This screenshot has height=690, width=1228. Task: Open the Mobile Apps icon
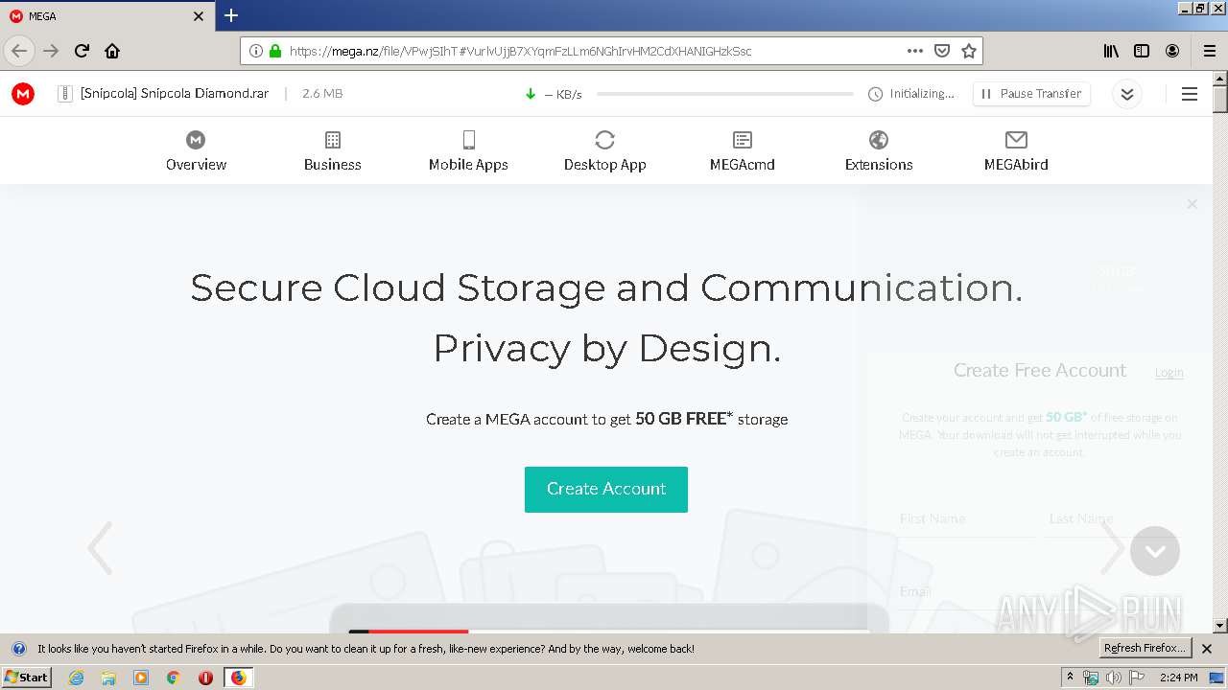[468, 140]
